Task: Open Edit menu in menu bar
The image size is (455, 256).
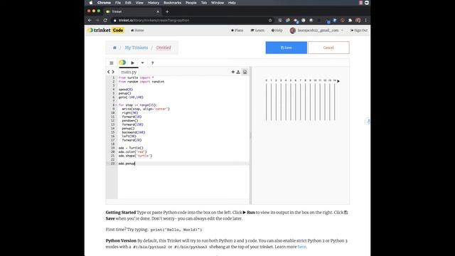Action: (x=128, y=3)
